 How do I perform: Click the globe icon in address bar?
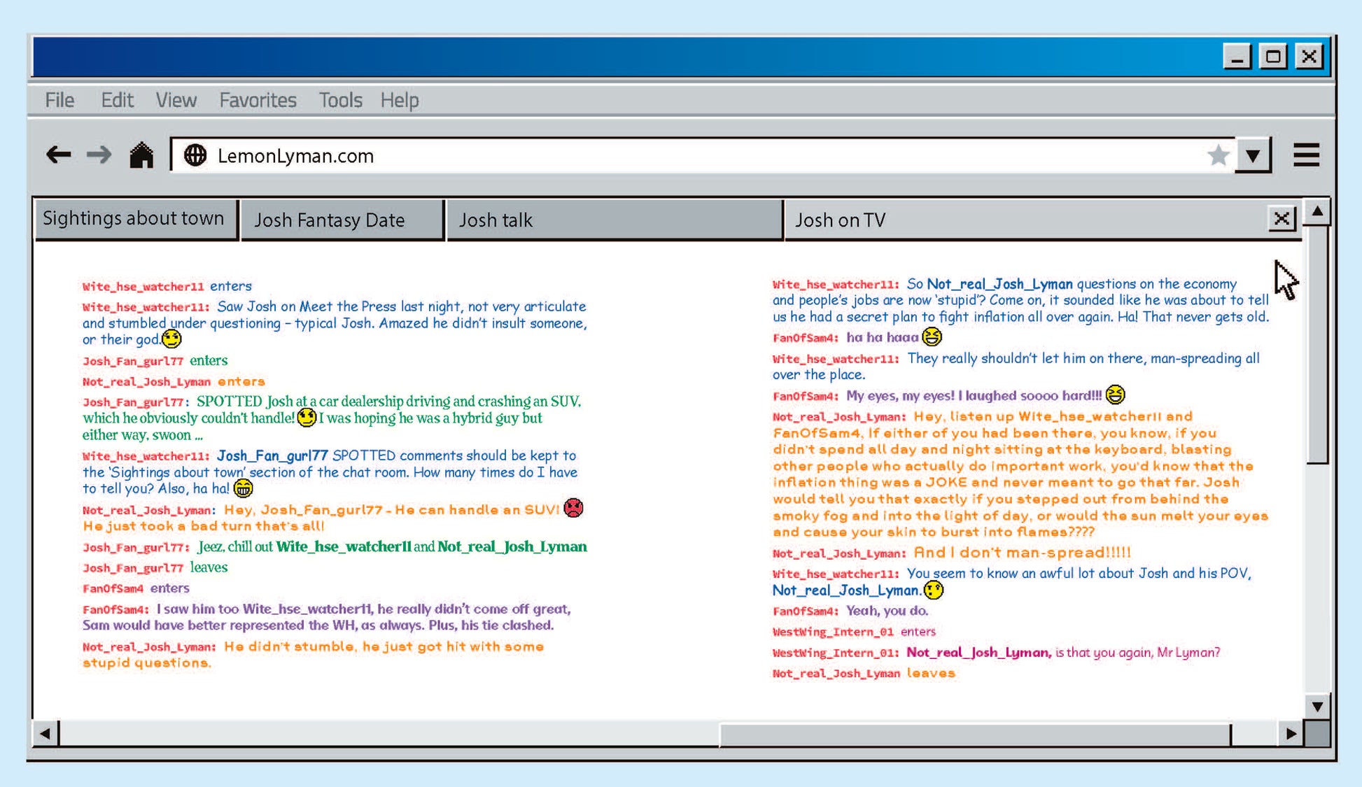(195, 155)
